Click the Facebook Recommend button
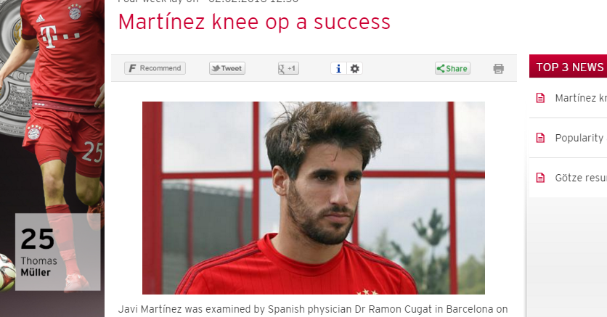This screenshot has height=317, width=607. (155, 68)
